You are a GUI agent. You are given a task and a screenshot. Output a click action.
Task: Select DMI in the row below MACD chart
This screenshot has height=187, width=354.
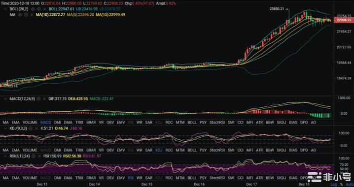tap(58, 123)
